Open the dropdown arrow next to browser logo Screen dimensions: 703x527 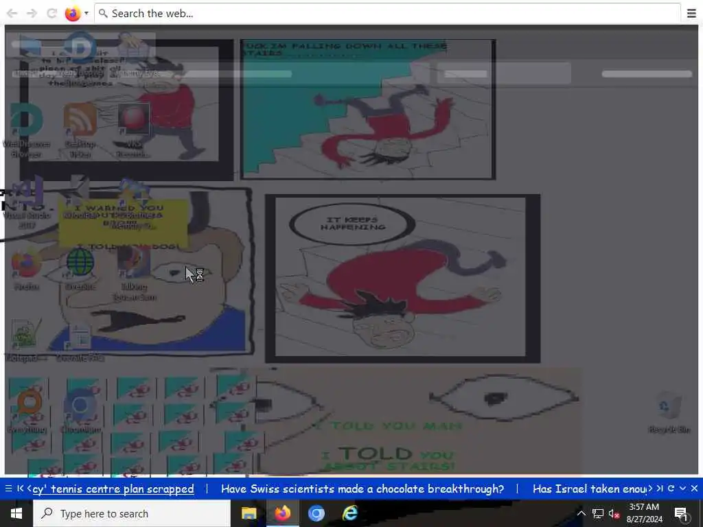coord(87,14)
